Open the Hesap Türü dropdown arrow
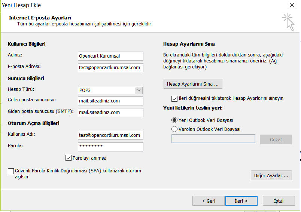Image resolution: width=301 pixels, height=212 pixels. point(139,90)
